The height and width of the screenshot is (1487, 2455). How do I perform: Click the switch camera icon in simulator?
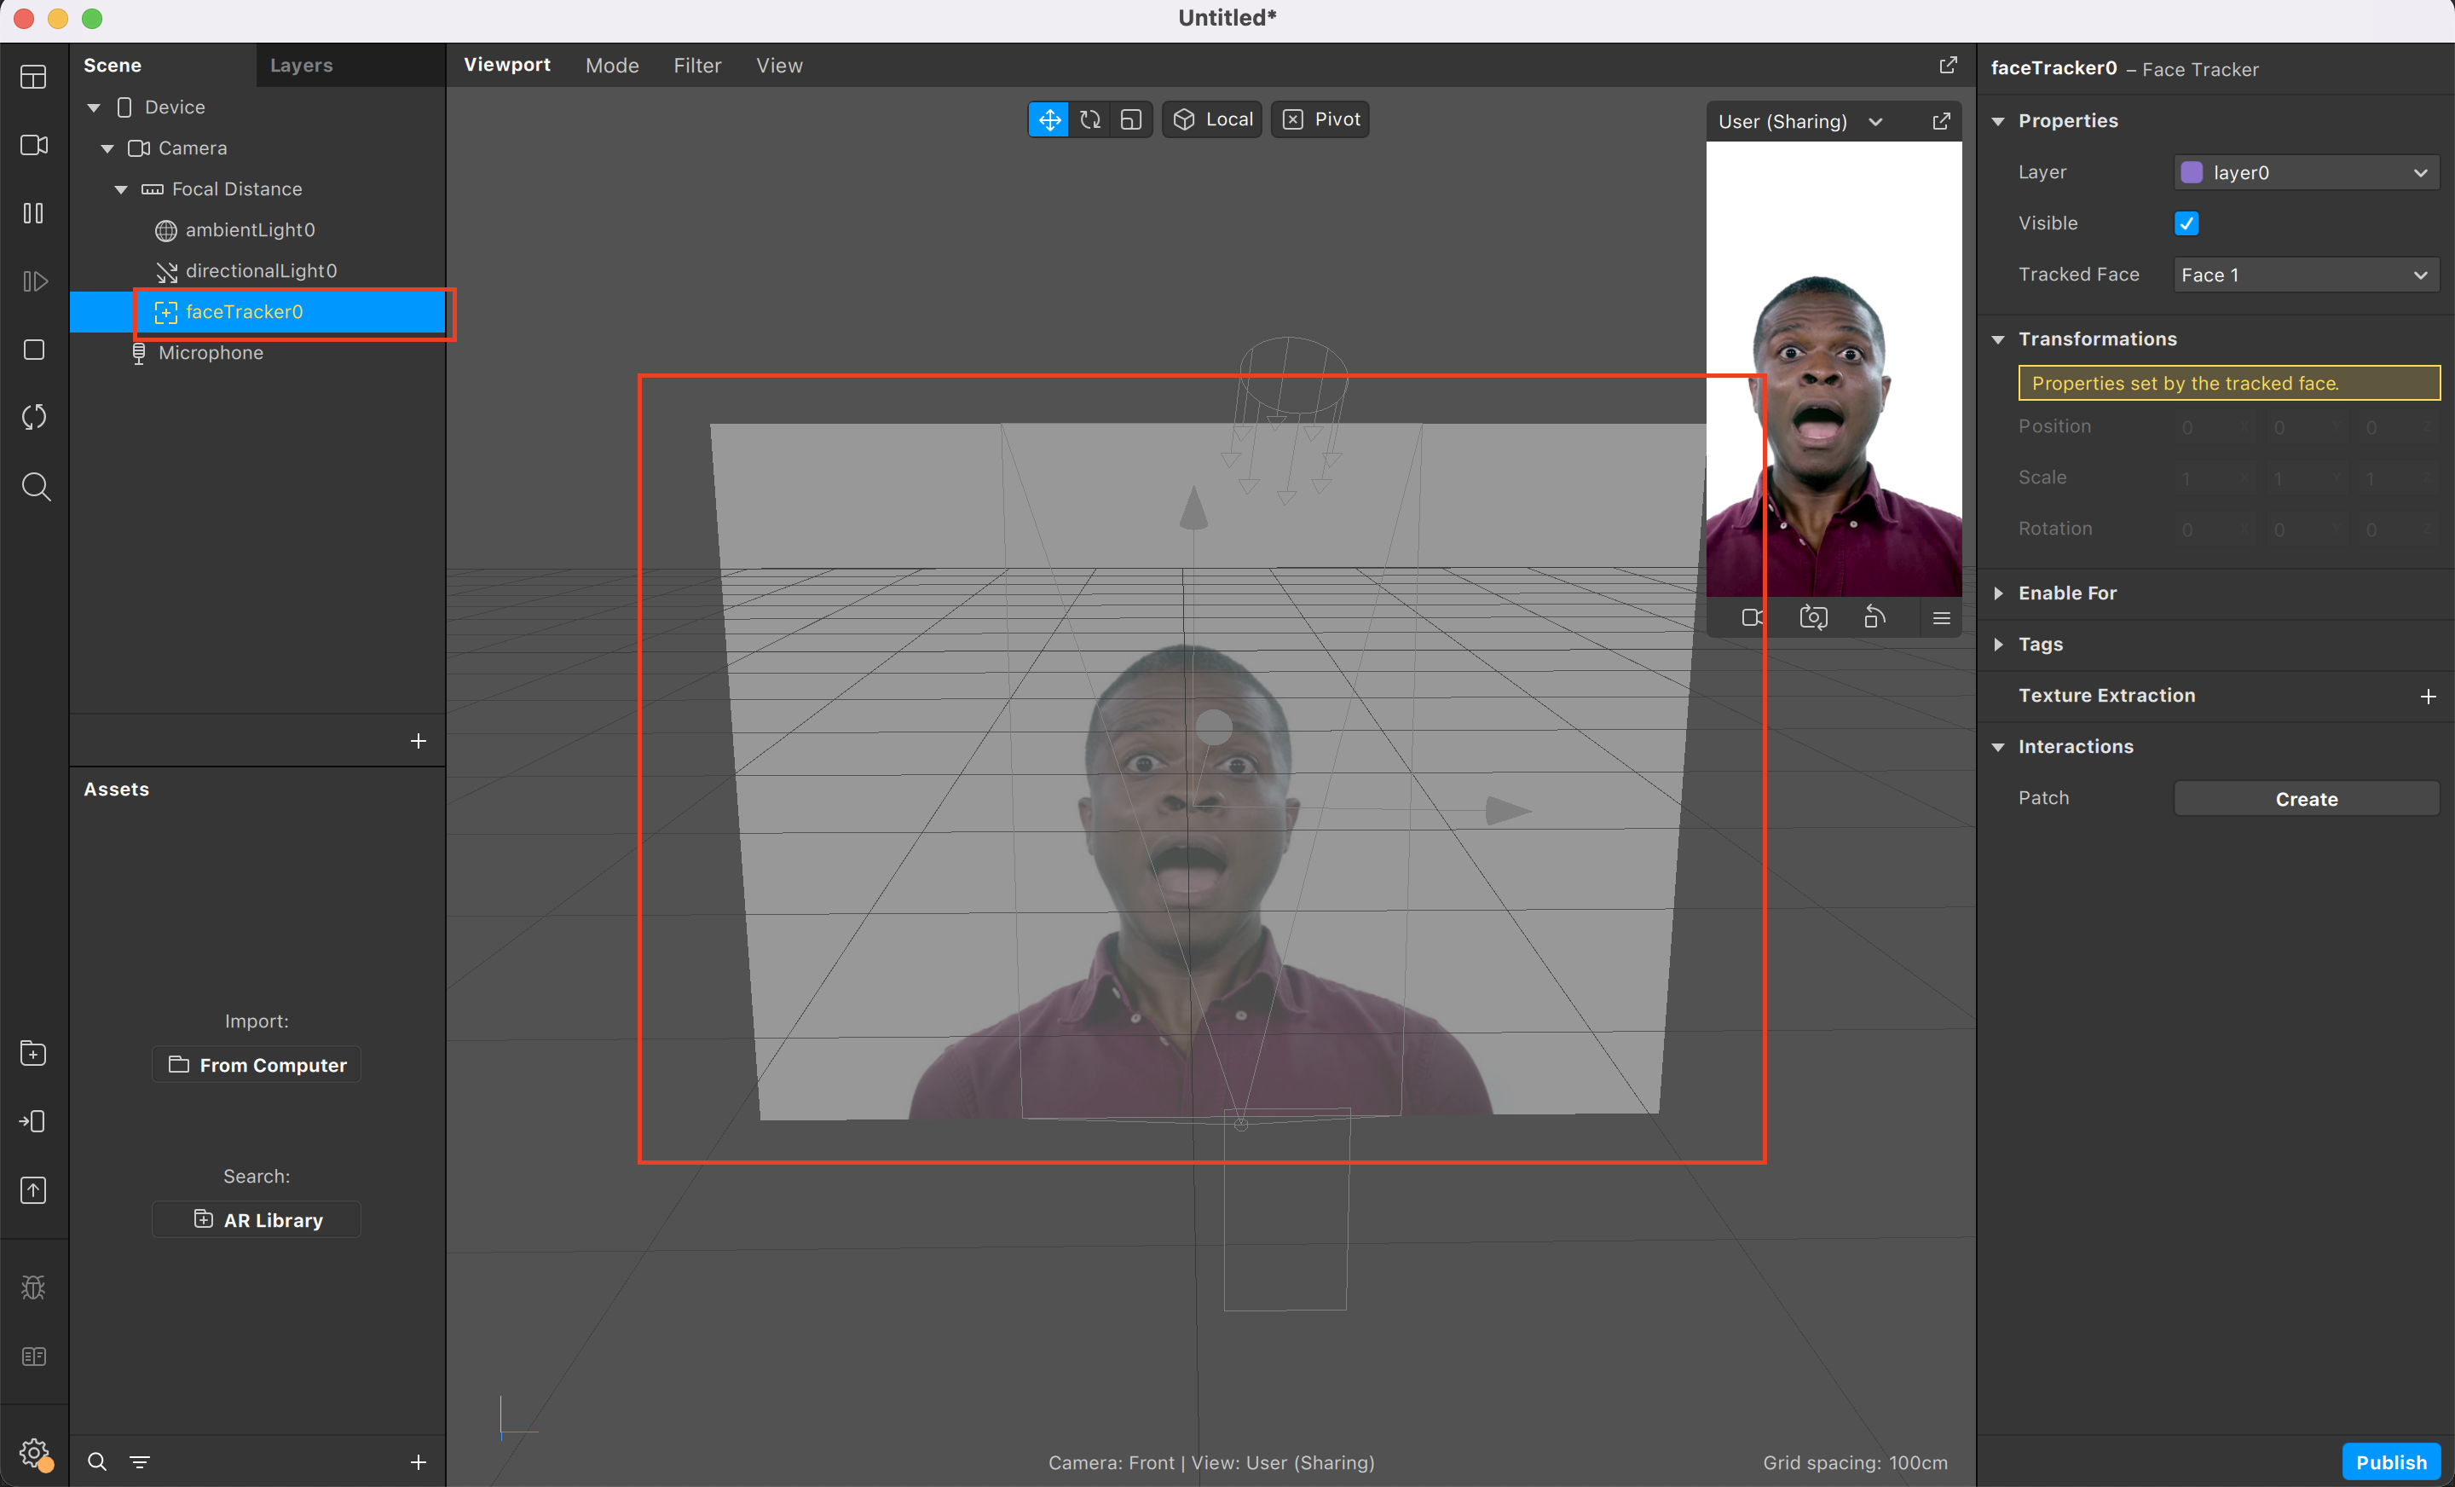1813,618
